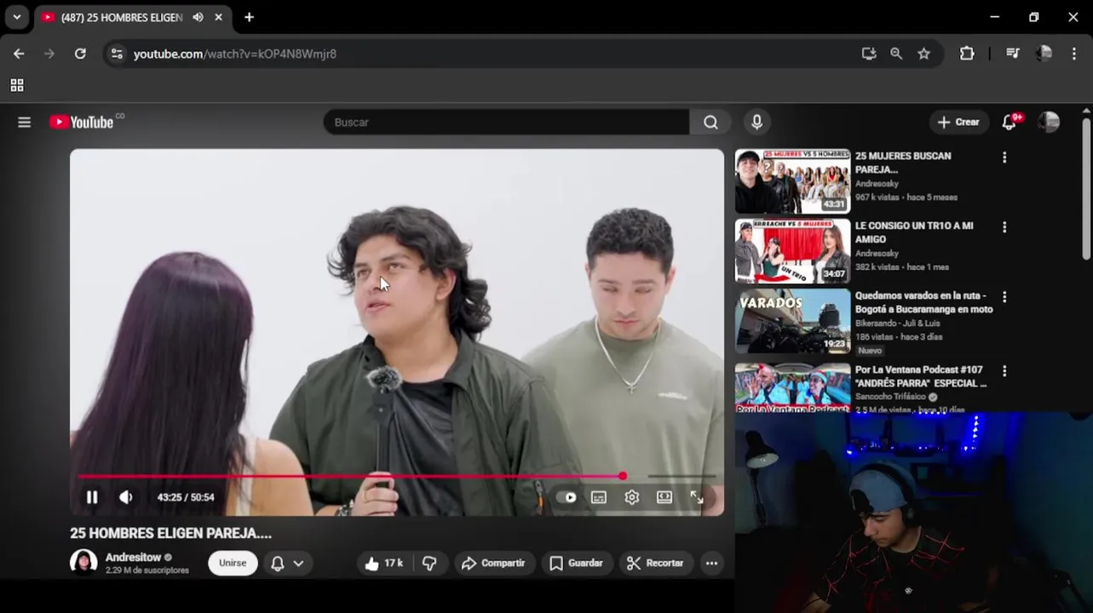Open options for 25 MUJERES BUSCAN PAREJA
The height and width of the screenshot is (613, 1093).
point(1004,158)
